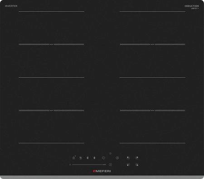Screen dimensions: 204x179
Task: Tap the power on/off button
Action: click(111, 165)
